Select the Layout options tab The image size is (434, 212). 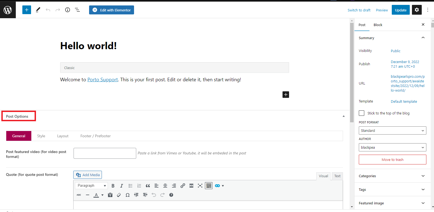(63, 136)
